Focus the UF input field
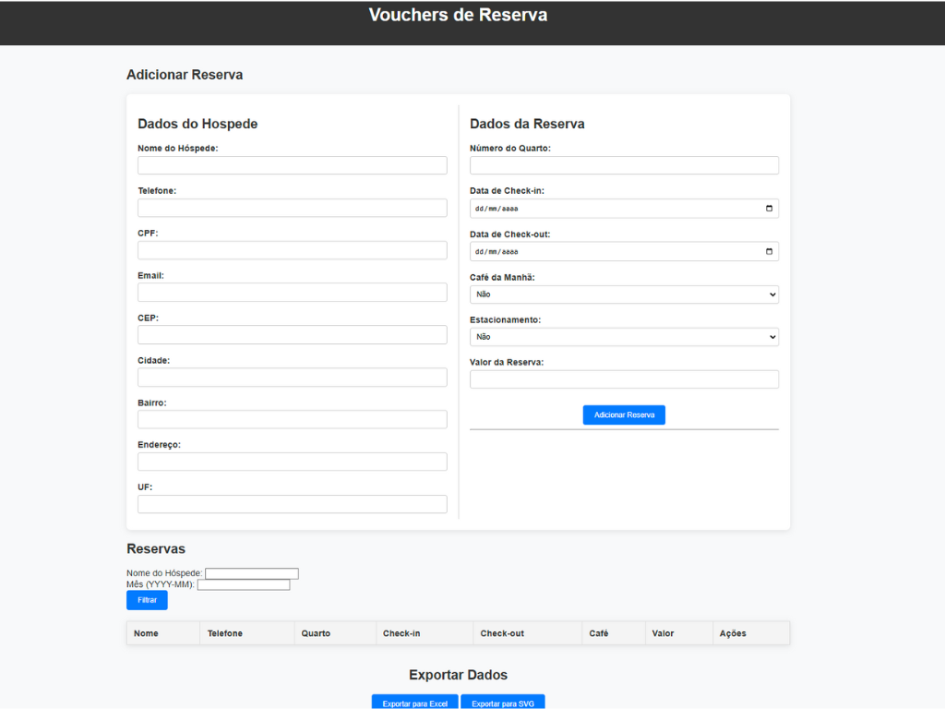Viewport: 945px width, 709px height. click(293, 504)
